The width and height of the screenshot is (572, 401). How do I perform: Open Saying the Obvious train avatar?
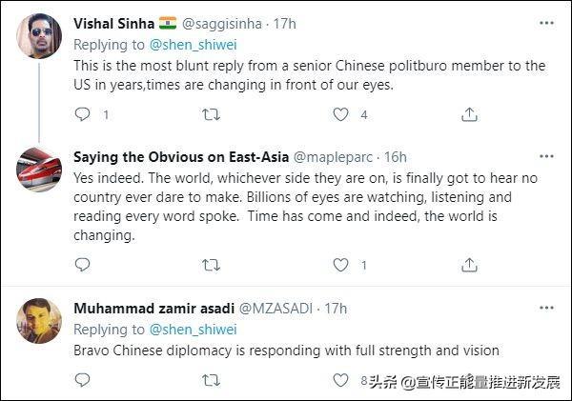pyautogui.click(x=39, y=170)
